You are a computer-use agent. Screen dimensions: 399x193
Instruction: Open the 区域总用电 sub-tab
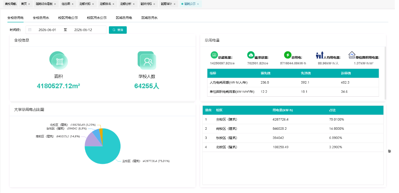[124, 18]
